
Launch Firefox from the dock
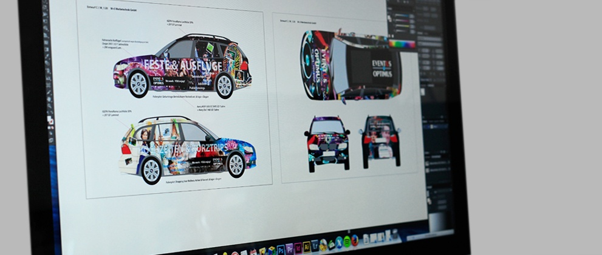point(355,240)
